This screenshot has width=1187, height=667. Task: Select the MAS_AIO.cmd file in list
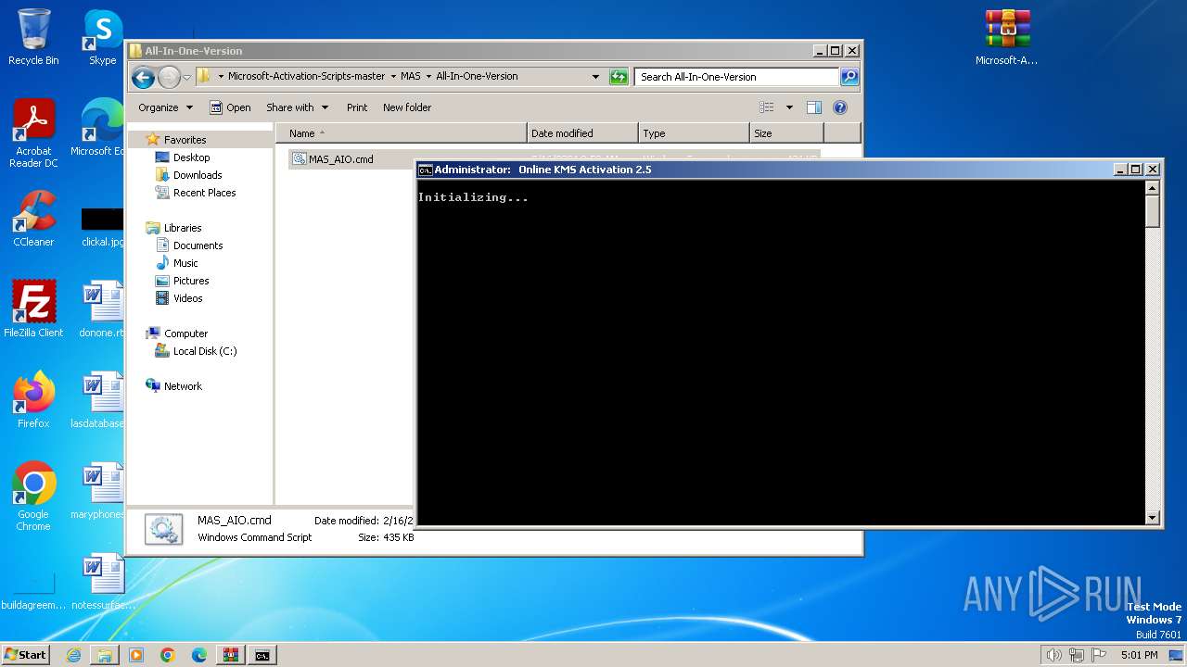click(340, 159)
